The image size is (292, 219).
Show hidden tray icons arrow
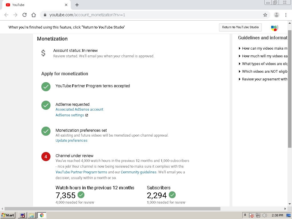245,215
